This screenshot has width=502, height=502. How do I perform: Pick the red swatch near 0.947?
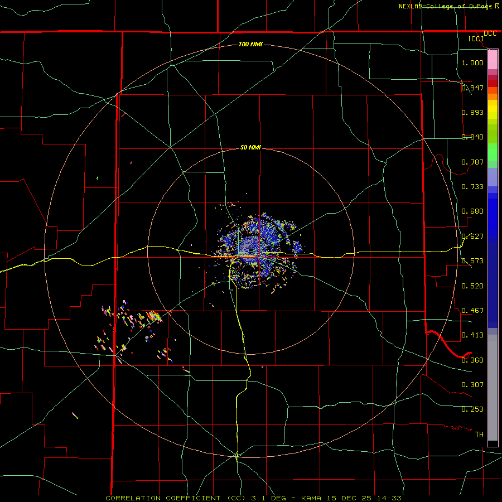click(x=493, y=84)
